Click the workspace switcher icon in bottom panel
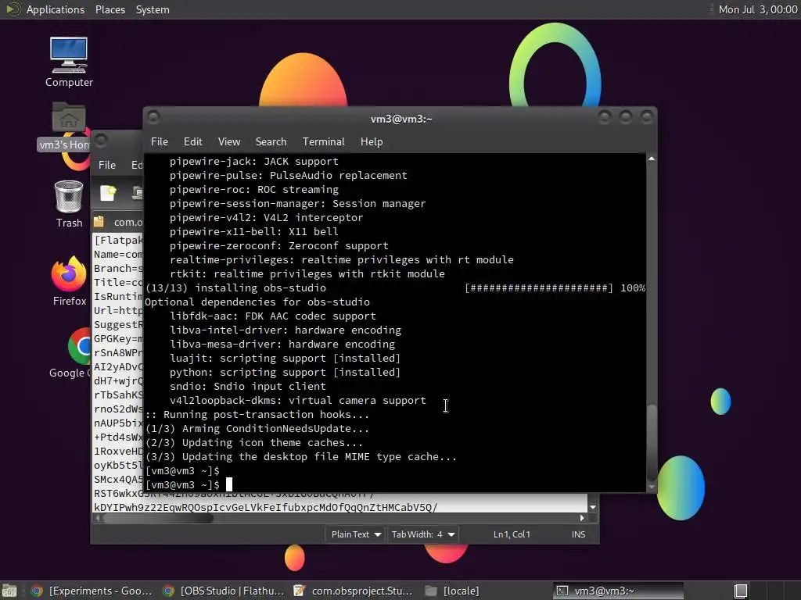801x600 pixels. [741, 591]
